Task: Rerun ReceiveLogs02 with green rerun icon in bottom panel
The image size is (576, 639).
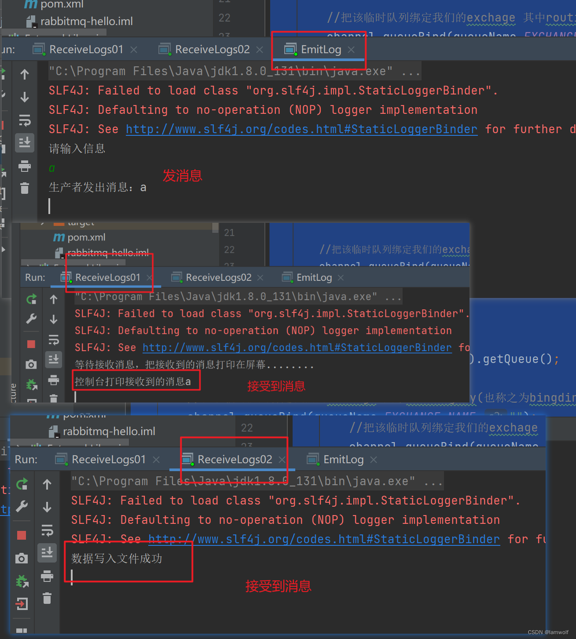Action: 22,484
